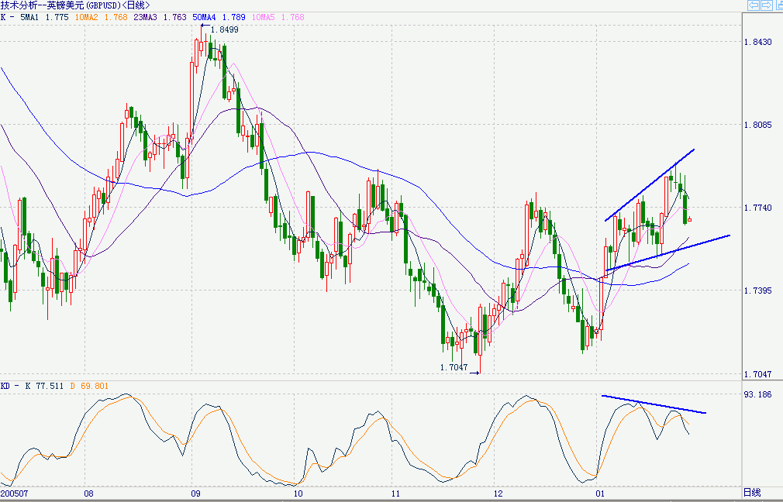Click the right arrow chart navigation icon
The image size is (783, 502).
(766, 5)
